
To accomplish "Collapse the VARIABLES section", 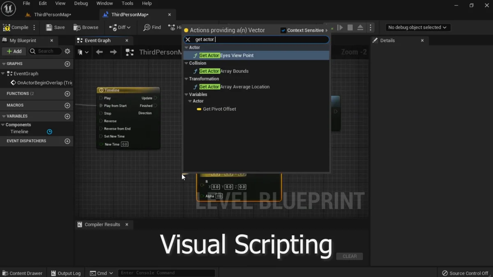I will 4,116.
